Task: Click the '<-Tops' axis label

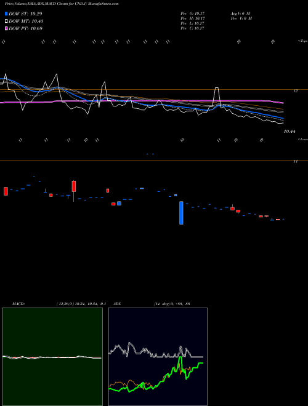Action: pos(302,41)
